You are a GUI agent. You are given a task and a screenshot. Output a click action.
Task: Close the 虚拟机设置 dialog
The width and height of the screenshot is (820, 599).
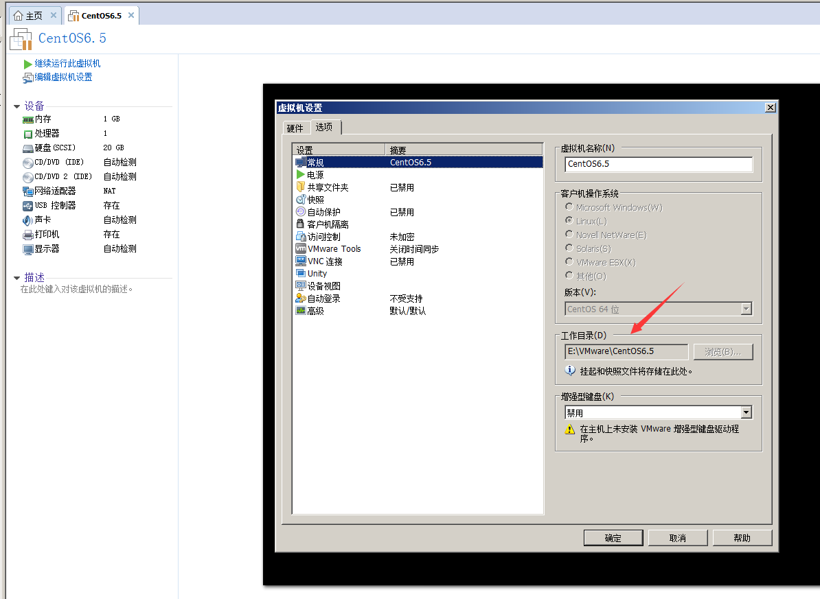[x=771, y=107]
